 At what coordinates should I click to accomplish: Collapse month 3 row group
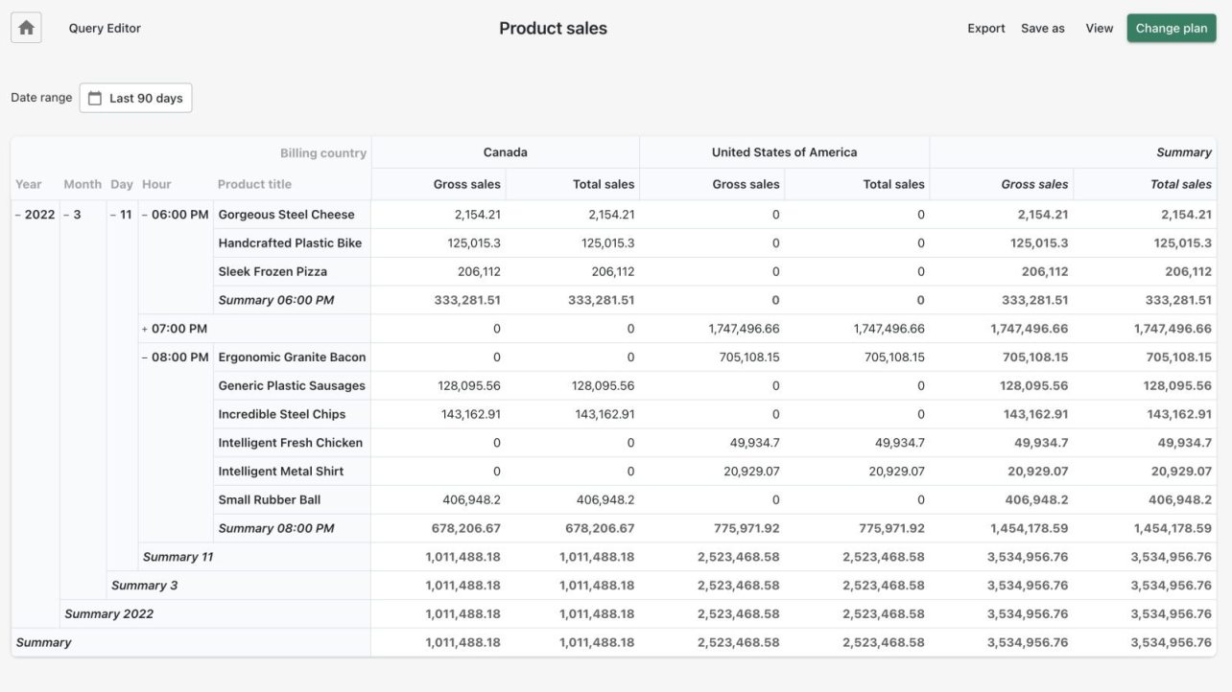coord(66,215)
